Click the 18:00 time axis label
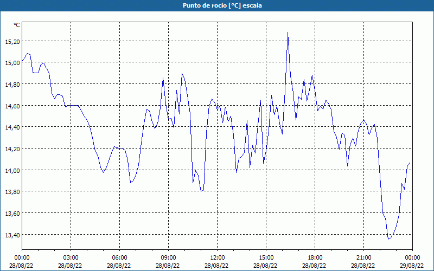Image resolution: width=434 pixels, height=271 pixels. click(x=315, y=258)
